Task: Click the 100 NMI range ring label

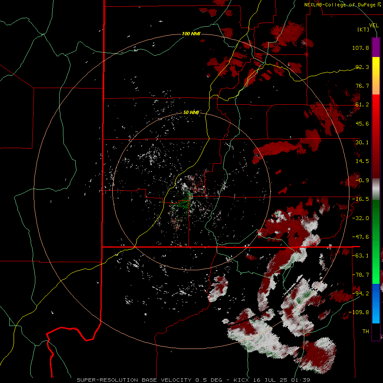Action: pyautogui.click(x=191, y=34)
